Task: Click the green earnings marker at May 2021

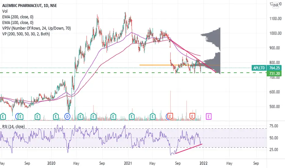Action: [x=153, y=116]
